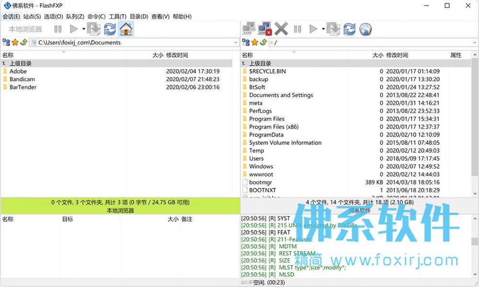Select local 上级目录 parent entry
Screen dimensions: 479x287
click(116, 64)
